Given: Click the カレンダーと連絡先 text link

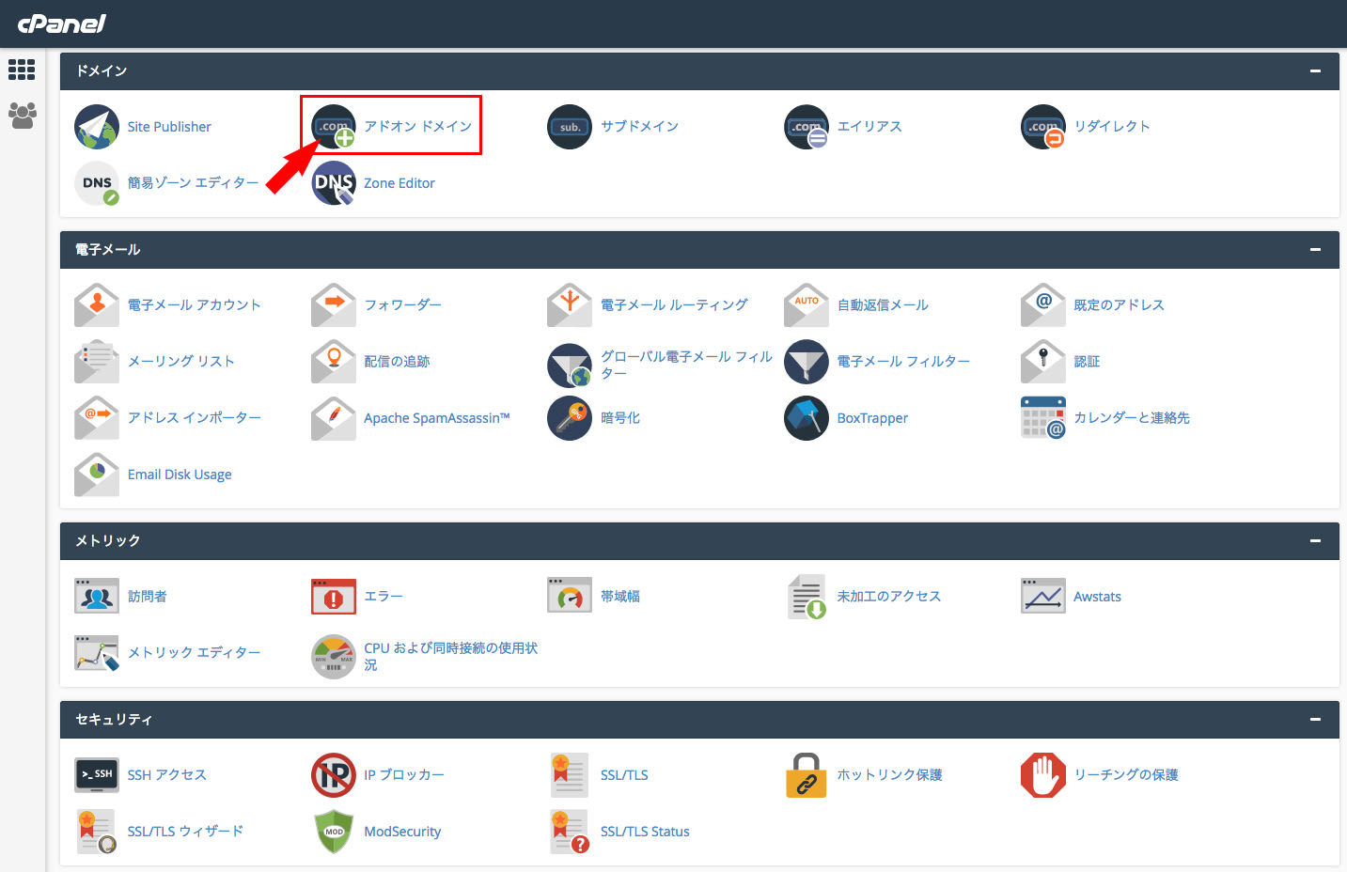Looking at the screenshot, I should [x=1132, y=418].
